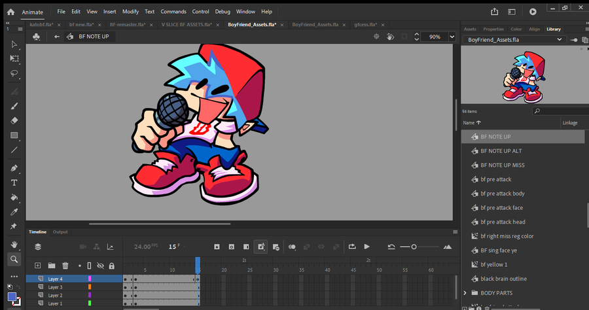Select the Paint Bucket tool
Image resolution: width=589 pixels, height=310 pixels.
[14, 198]
